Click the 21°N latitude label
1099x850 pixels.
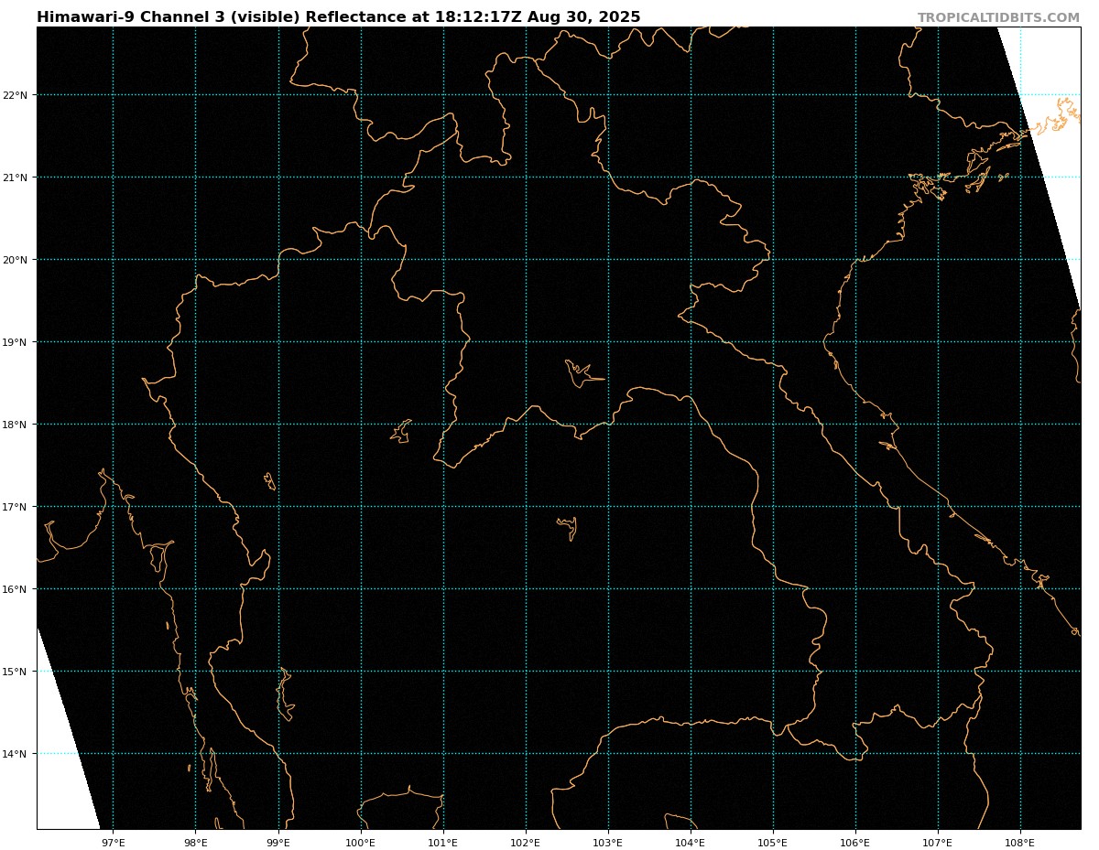click(x=16, y=178)
